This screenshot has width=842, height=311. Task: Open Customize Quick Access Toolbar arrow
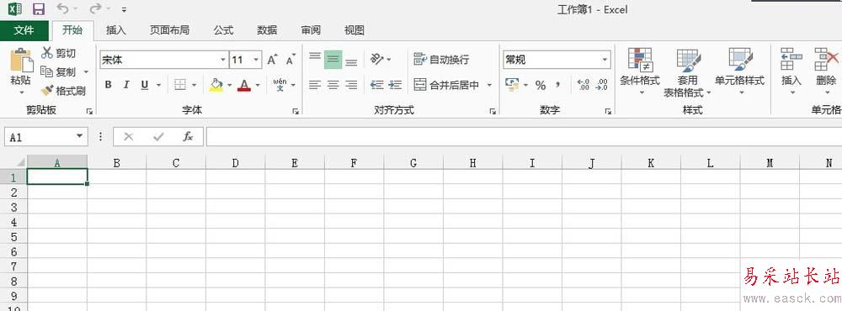pyautogui.click(x=124, y=9)
